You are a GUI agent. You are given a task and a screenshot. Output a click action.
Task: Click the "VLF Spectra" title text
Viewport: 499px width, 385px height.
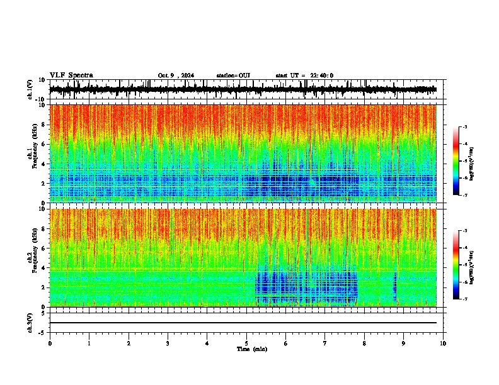[71, 75]
